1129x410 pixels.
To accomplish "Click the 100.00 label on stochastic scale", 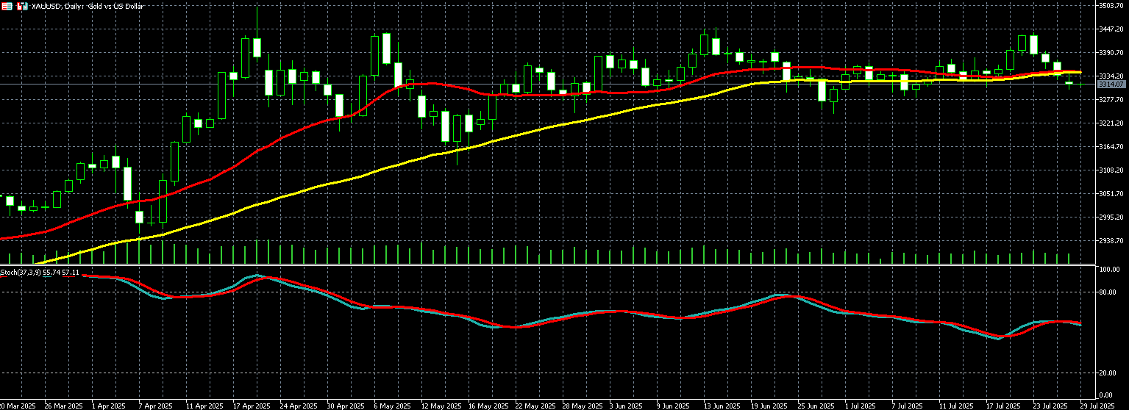I will [x=1108, y=270].
